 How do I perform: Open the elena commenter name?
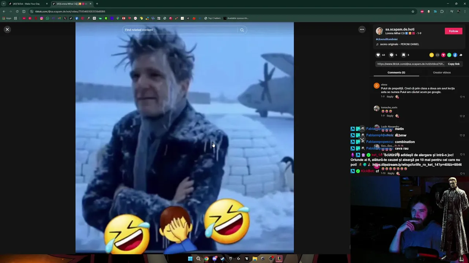pyautogui.click(x=384, y=85)
